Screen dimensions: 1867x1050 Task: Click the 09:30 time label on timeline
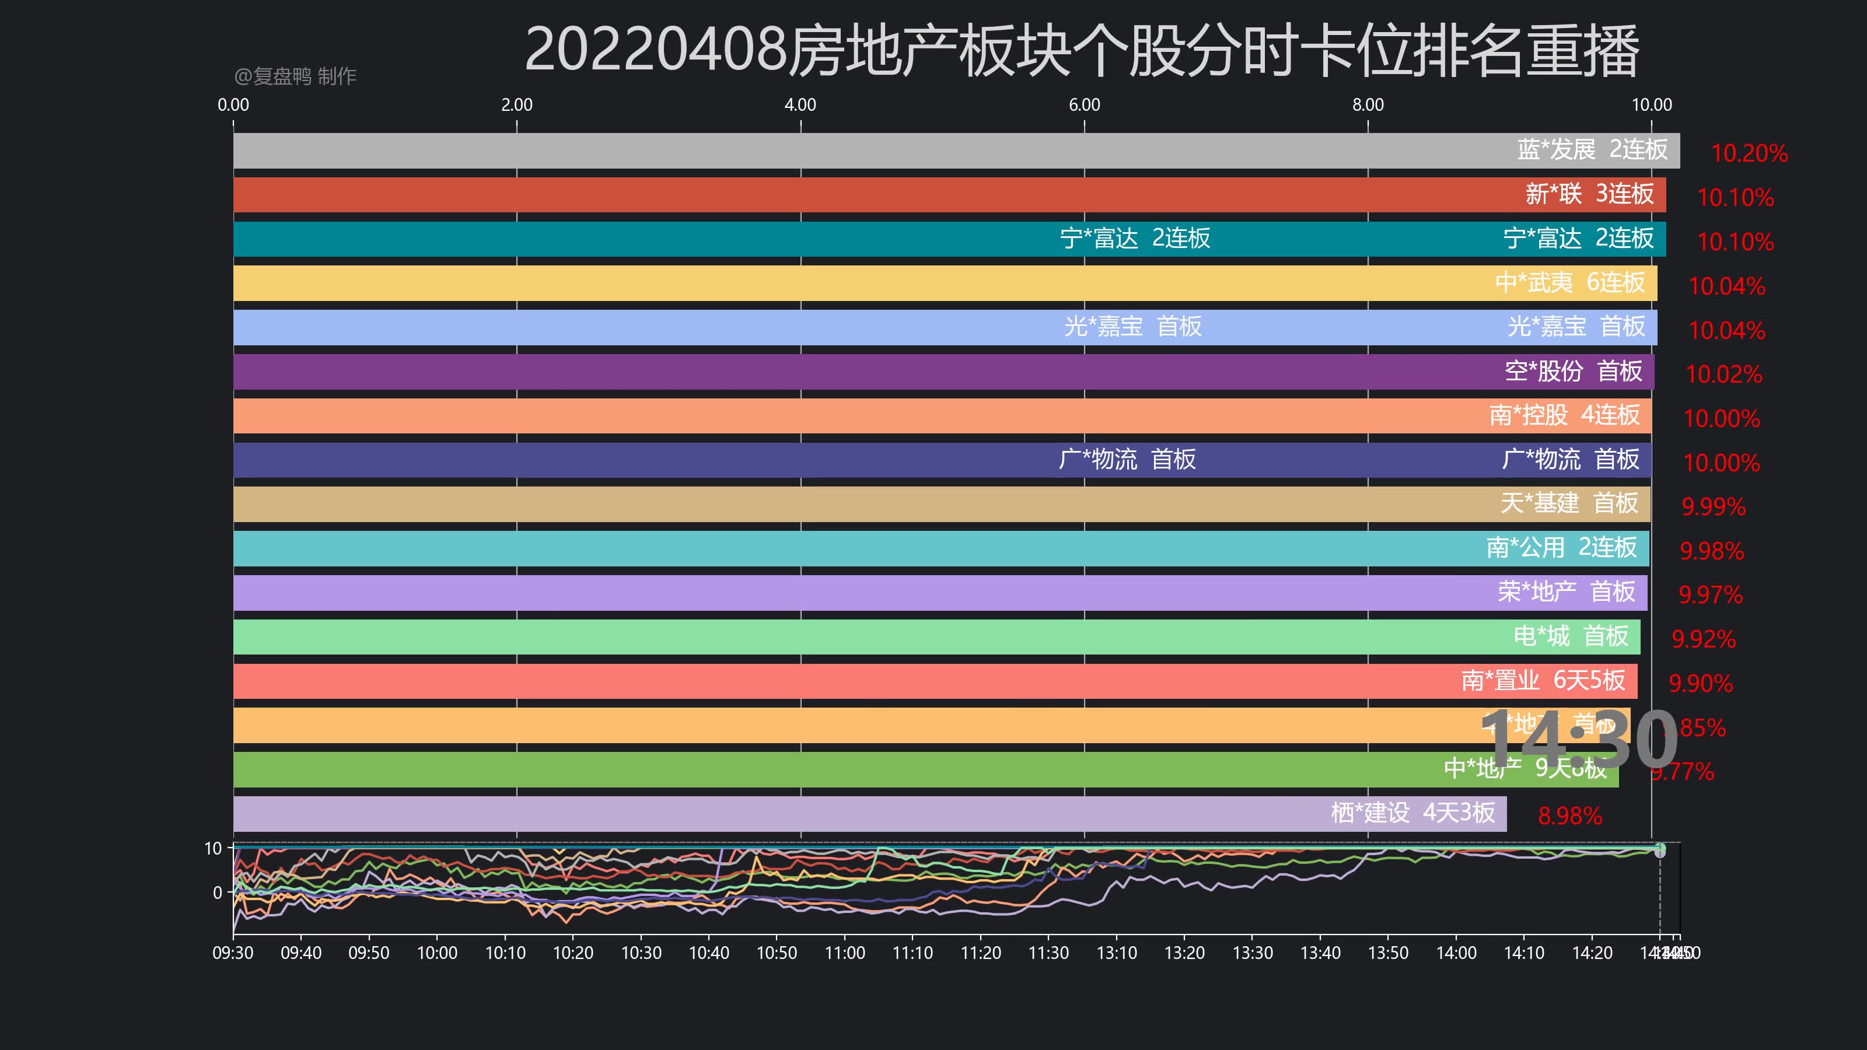click(233, 952)
